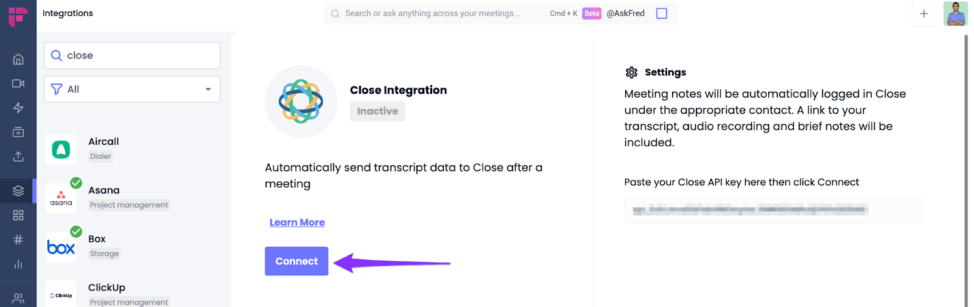Screen dimensions: 974x307
Task: Select Aircall integration from list
Action: click(132, 149)
